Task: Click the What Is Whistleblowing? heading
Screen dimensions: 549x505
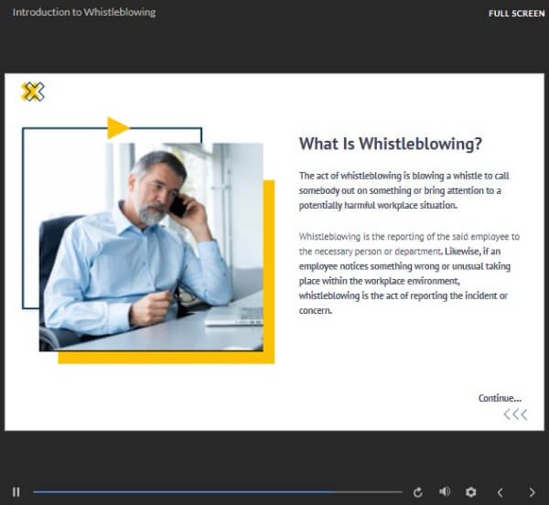Action: point(391,145)
